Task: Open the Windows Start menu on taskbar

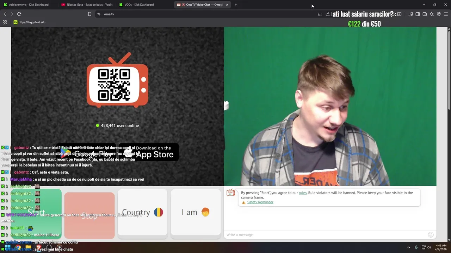Action: [x=7, y=248]
